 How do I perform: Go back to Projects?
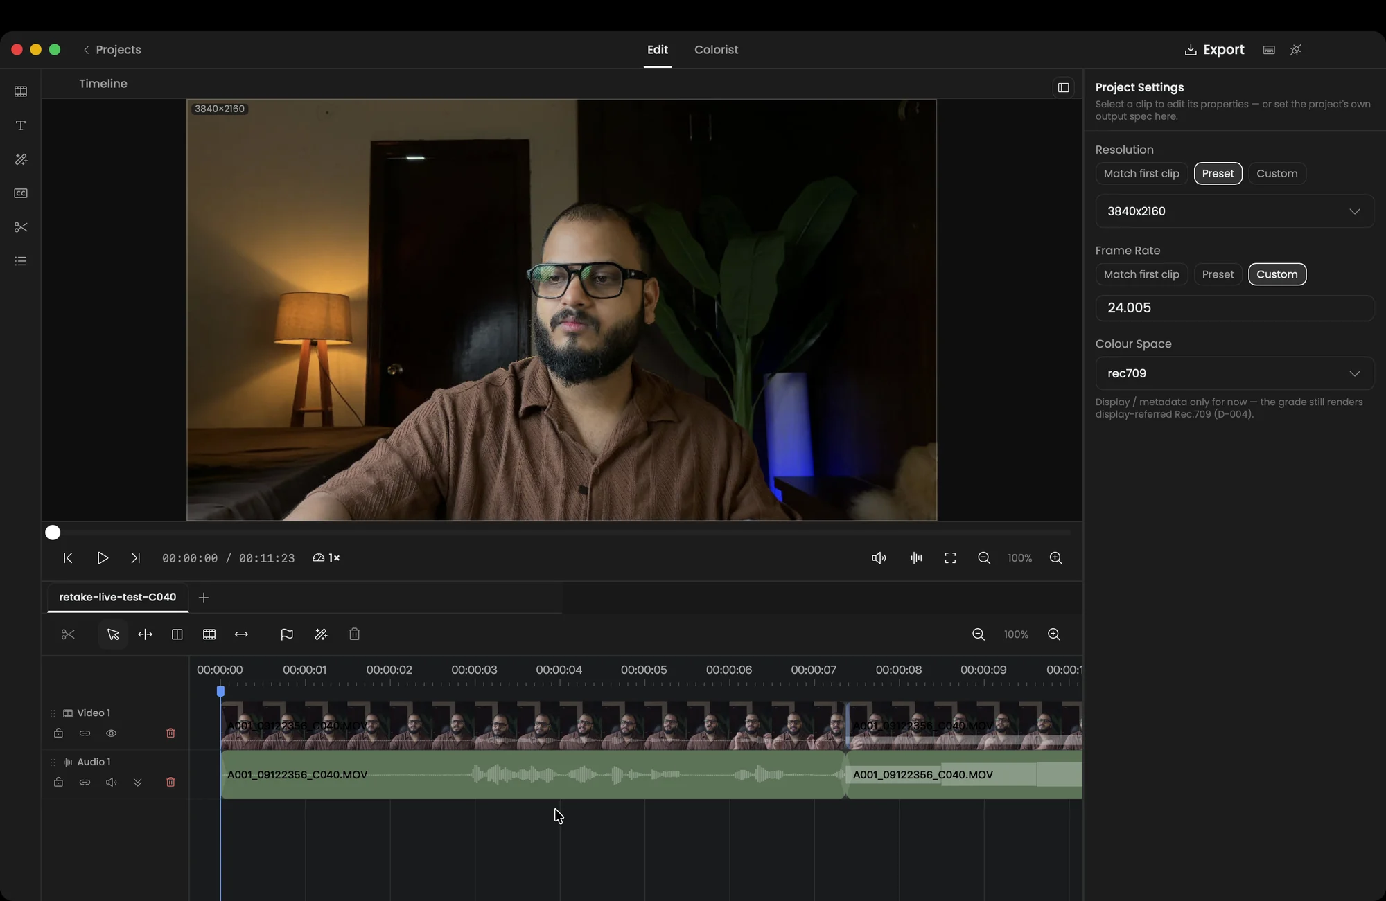tap(112, 50)
